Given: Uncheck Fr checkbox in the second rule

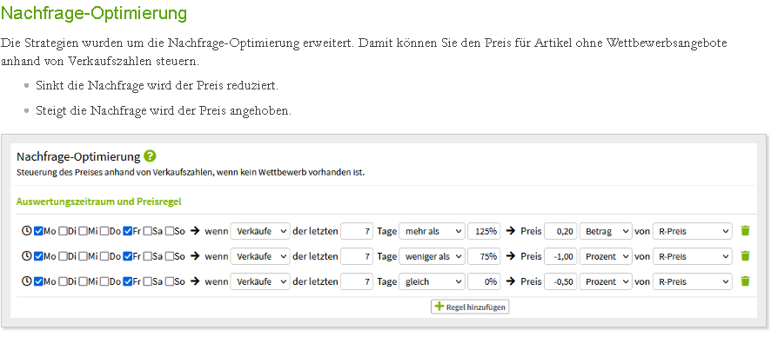Looking at the screenshot, I should [x=127, y=256].
